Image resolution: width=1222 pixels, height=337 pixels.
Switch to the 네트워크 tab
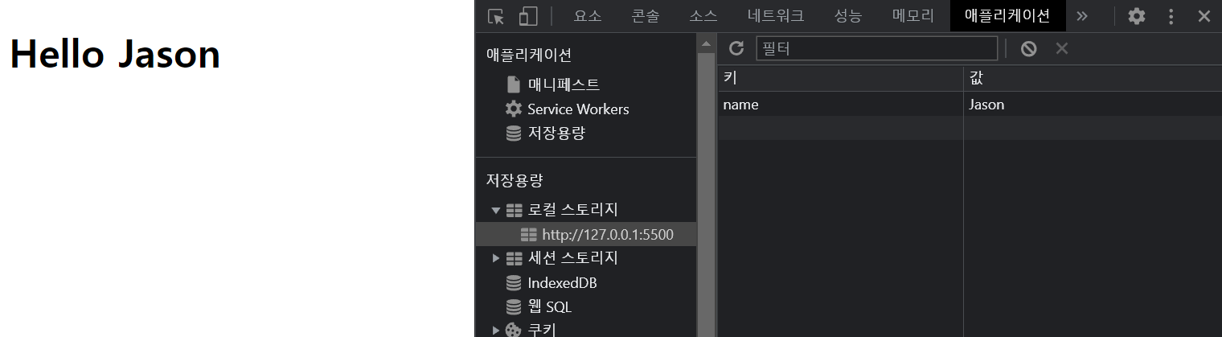coord(776,16)
